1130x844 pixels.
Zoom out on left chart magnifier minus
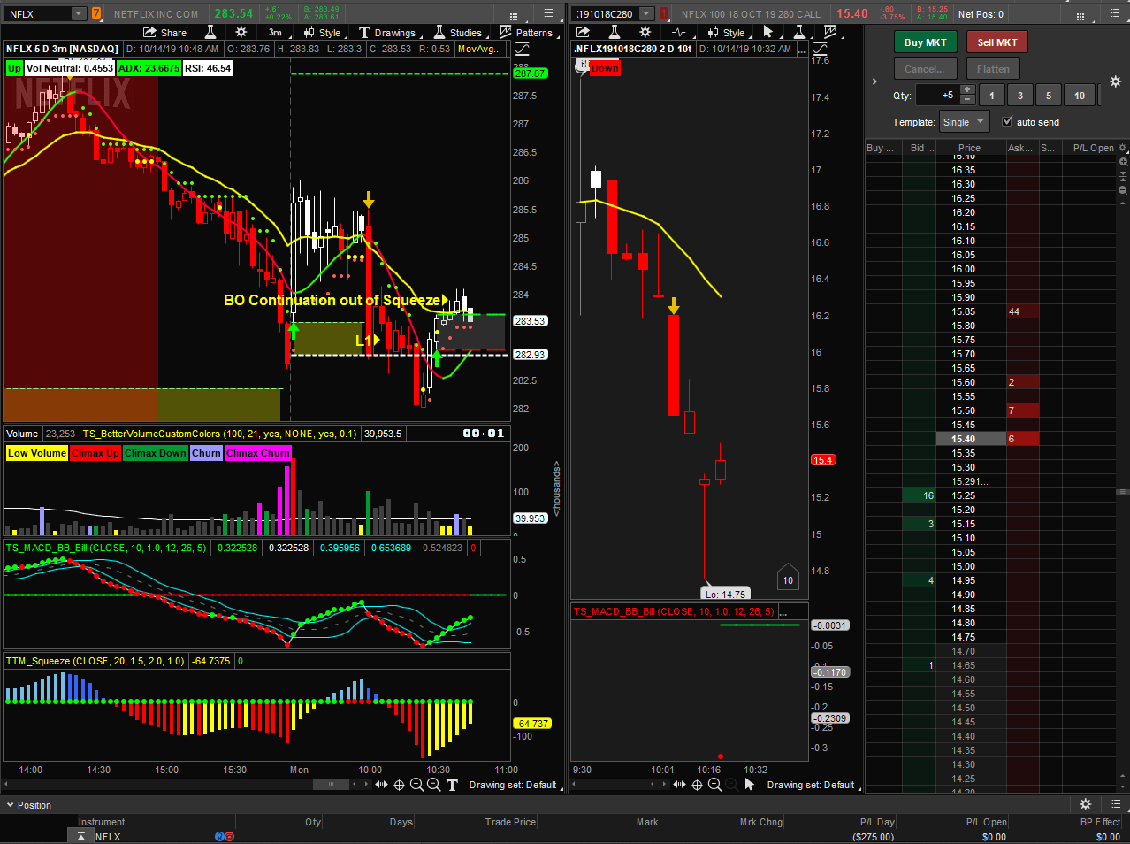[x=433, y=785]
